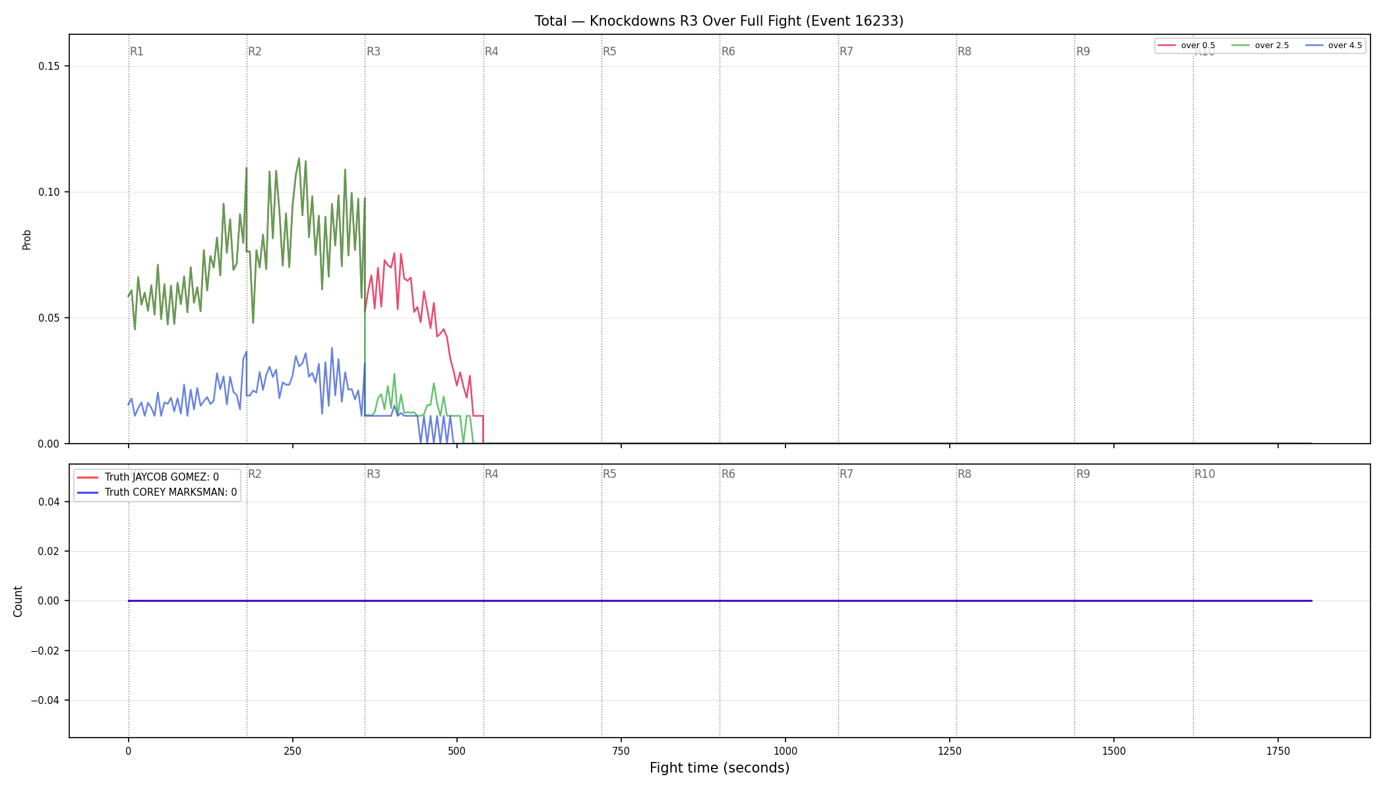Screen dimensions: 1385x791
Task: Click the 'Count' y-axis label
Action: 18,601
